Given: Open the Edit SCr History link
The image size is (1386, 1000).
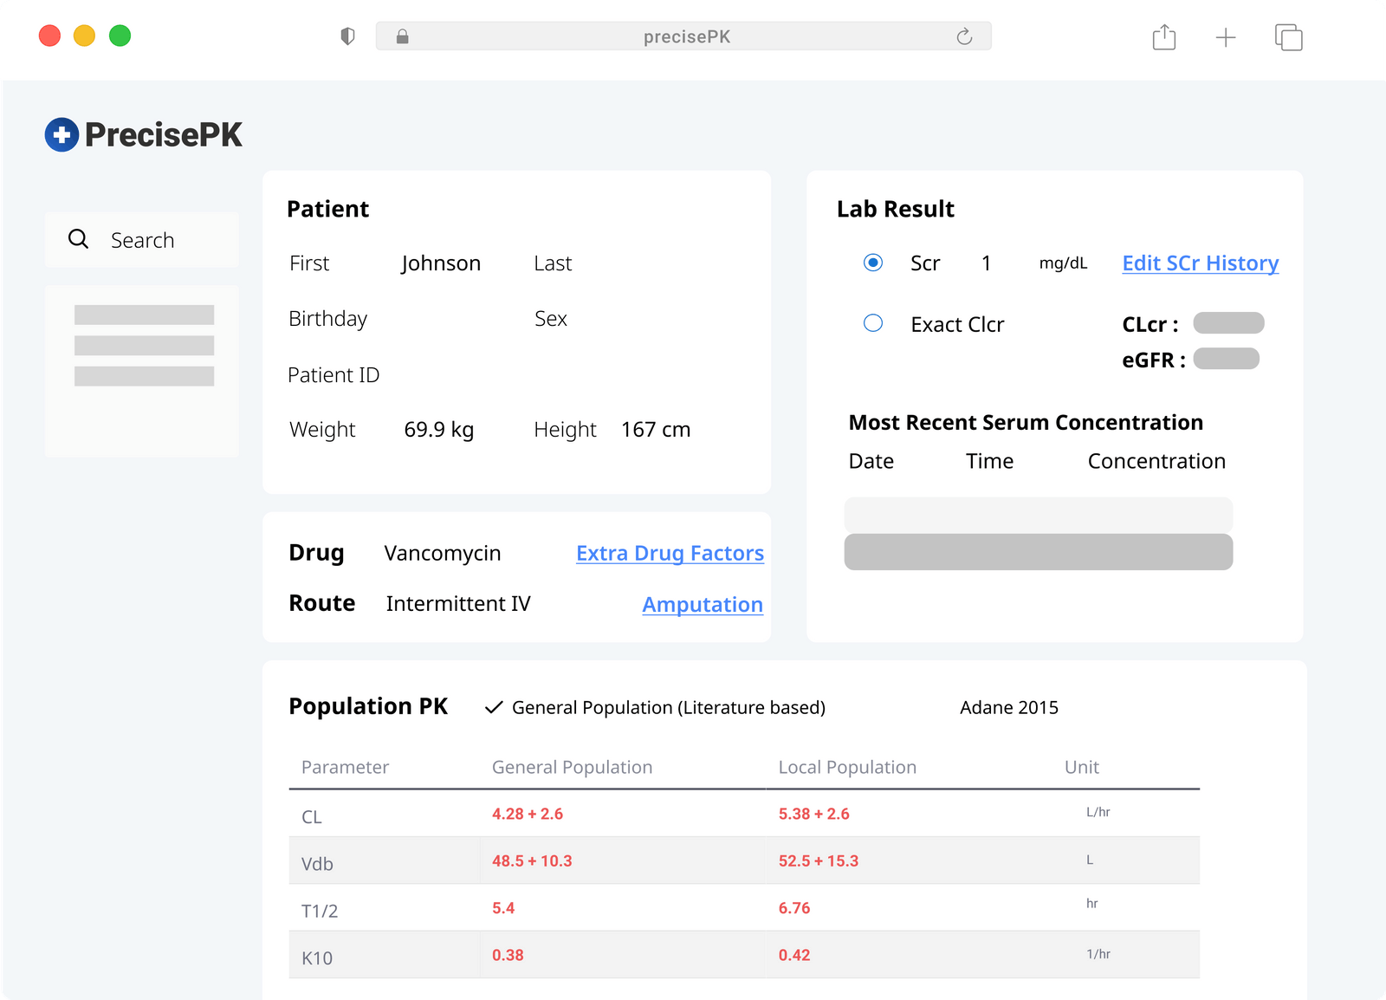Looking at the screenshot, I should [x=1200, y=263].
